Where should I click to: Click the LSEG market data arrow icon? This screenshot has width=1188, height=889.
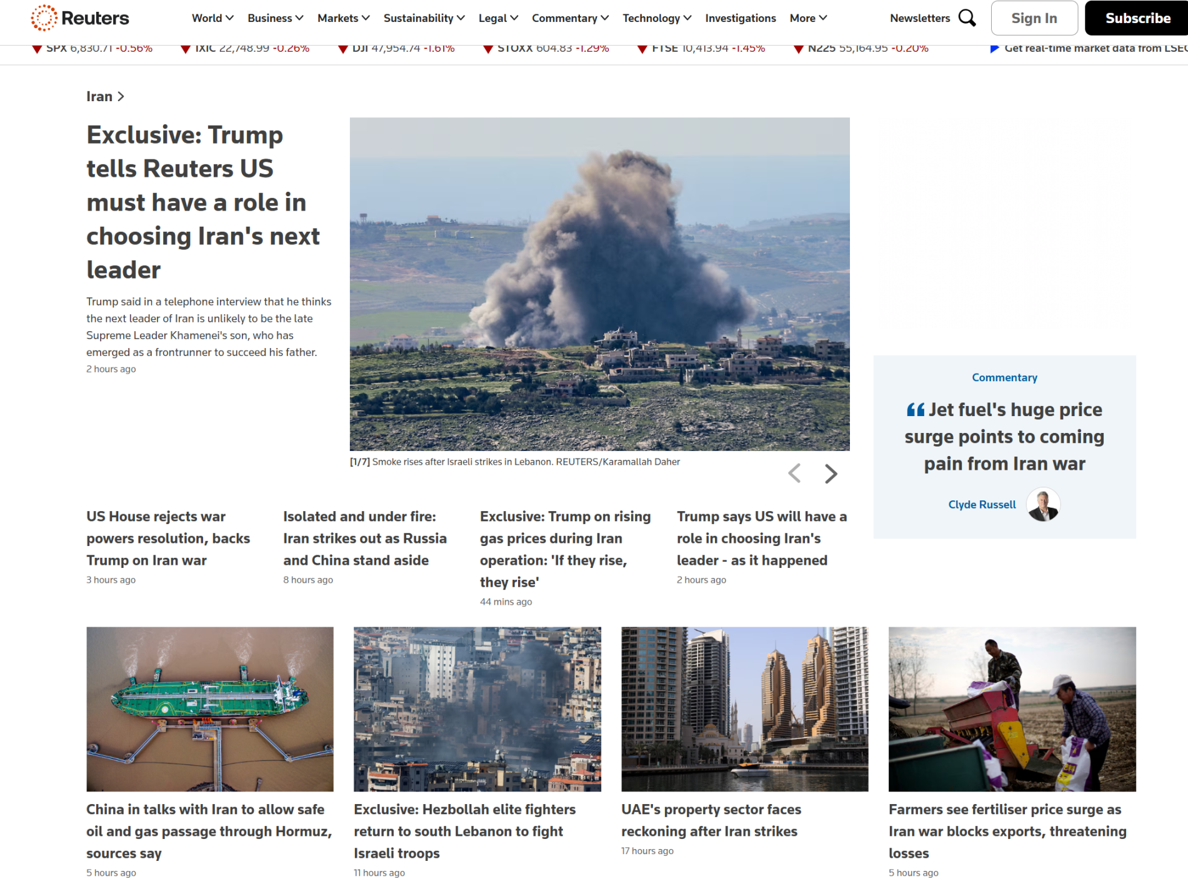994,49
